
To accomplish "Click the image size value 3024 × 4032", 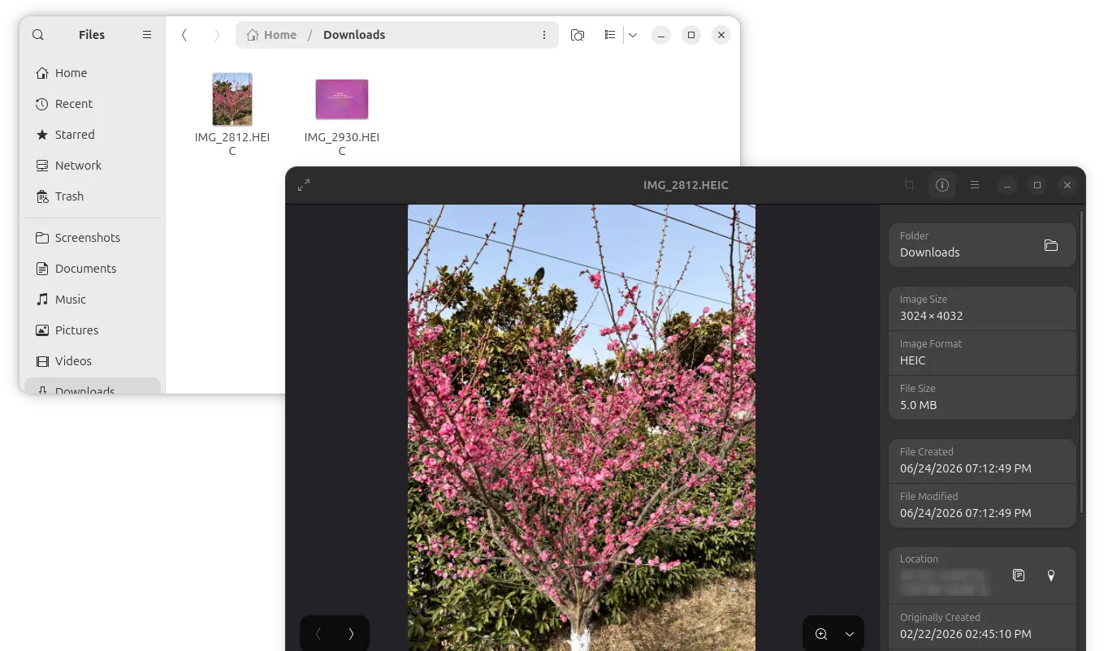I will 931,316.
